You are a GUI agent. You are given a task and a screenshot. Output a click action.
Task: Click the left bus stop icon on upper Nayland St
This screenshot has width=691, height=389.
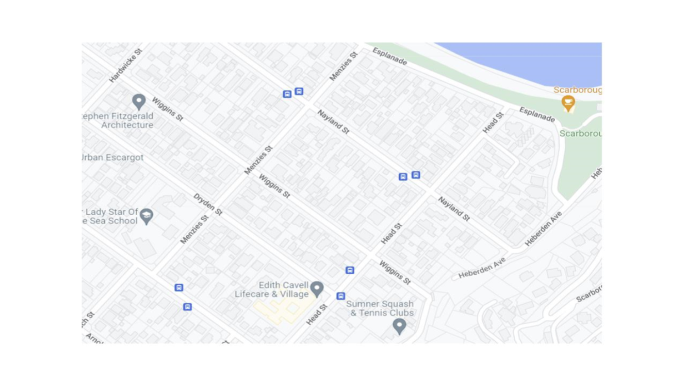287,94
